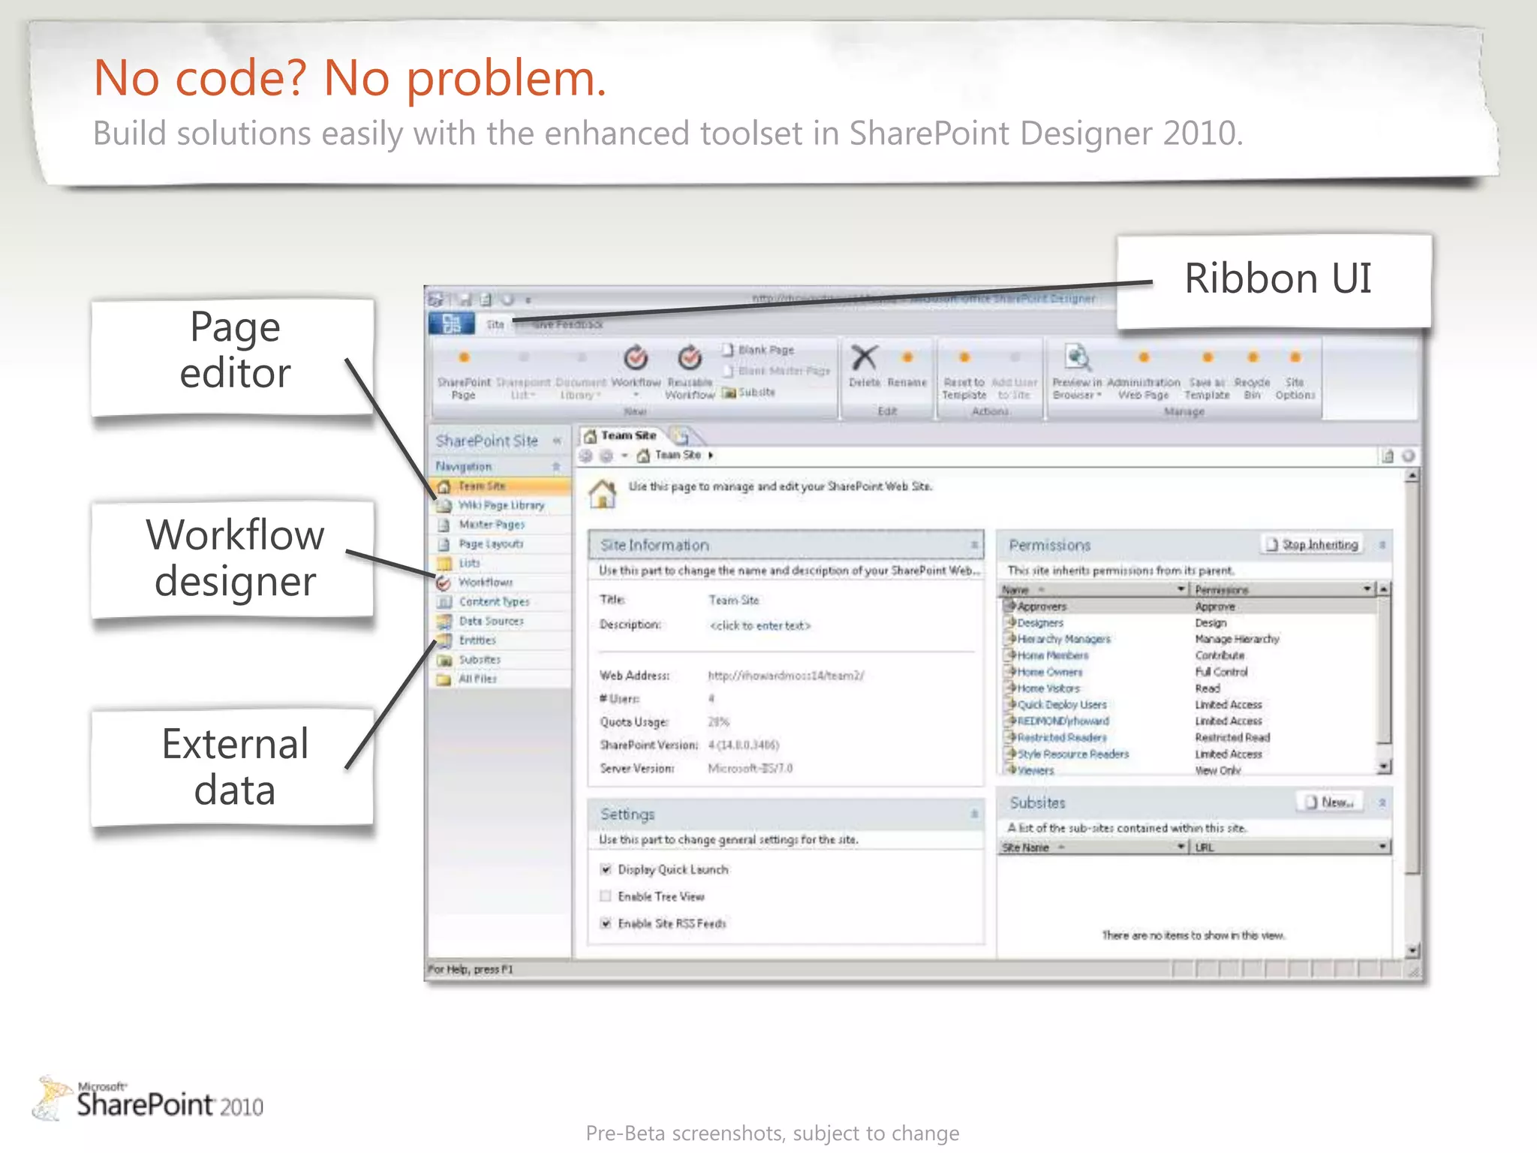Open Workflows in Navigation pane
The image size is (1537, 1153).
pos(501,582)
